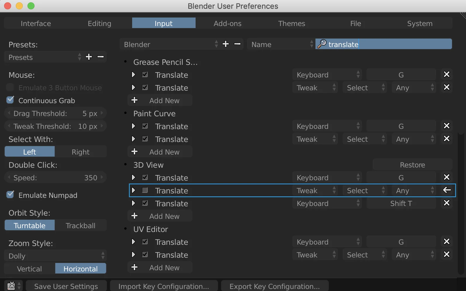Viewport: 466px width, 291px height.
Task: Click the Double Click Speed field
Action: pos(55,177)
